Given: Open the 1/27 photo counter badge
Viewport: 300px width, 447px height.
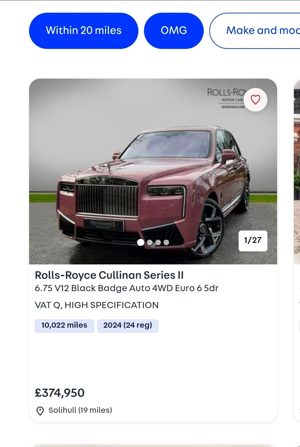Looking at the screenshot, I should click(x=253, y=241).
